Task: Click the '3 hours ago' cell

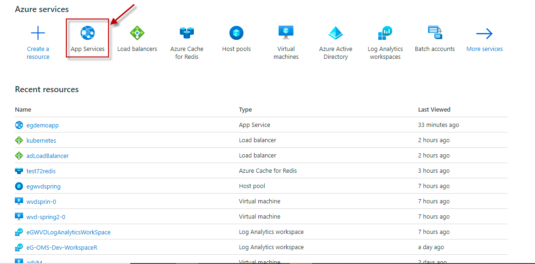Action: point(434,170)
